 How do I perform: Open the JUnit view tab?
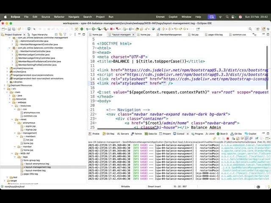pyautogui.click(x=210, y=134)
